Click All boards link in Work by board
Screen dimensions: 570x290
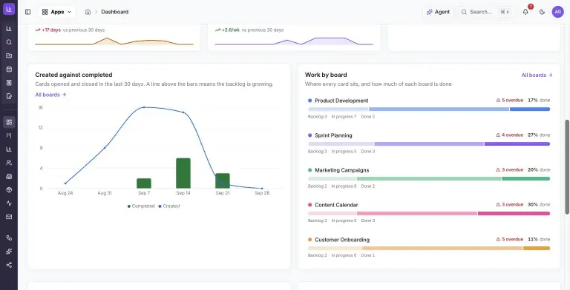tap(537, 75)
